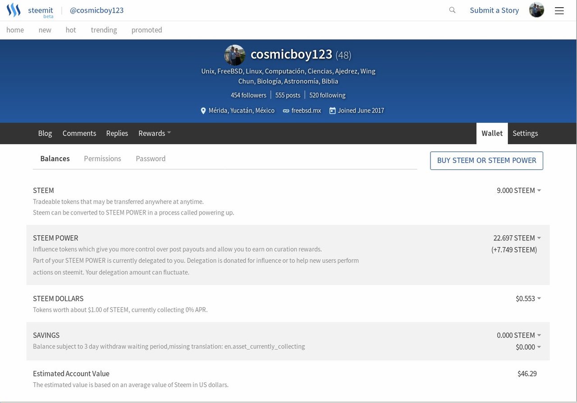
Task: Switch to the Blog tab
Action: [45, 133]
